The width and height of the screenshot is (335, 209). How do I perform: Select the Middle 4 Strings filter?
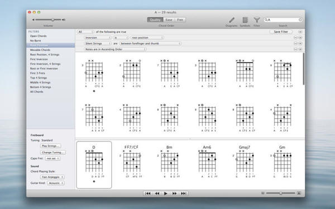coord(40,82)
